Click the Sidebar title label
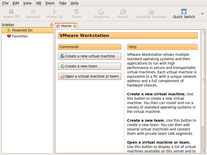207x155 pixels. point(8,25)
